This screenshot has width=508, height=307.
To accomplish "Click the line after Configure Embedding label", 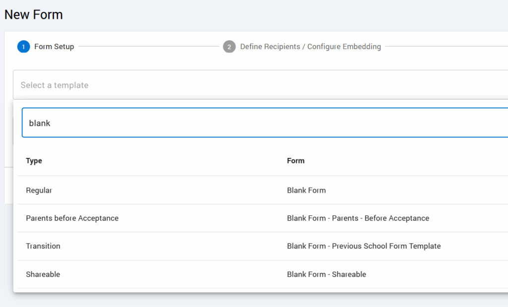I will tap(446, 47).
